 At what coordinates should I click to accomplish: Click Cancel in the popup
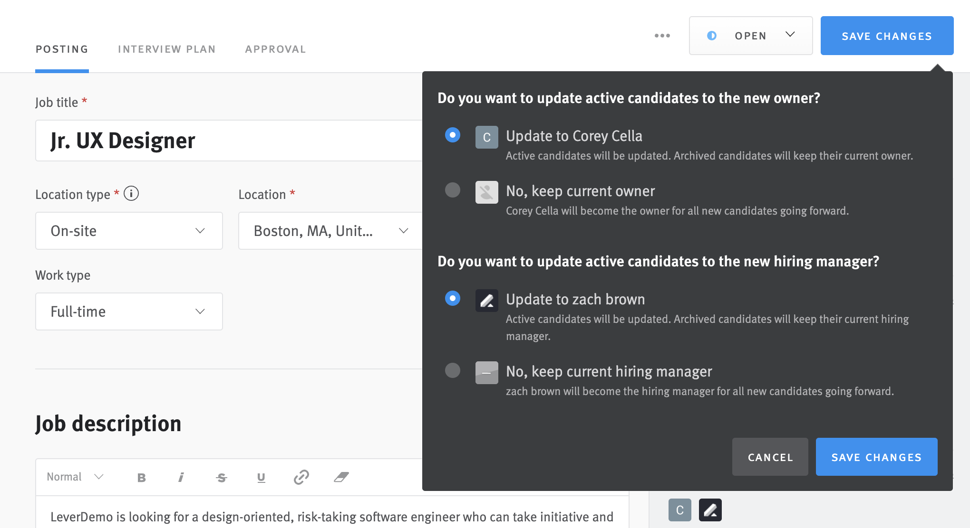[x=770, y=457]
